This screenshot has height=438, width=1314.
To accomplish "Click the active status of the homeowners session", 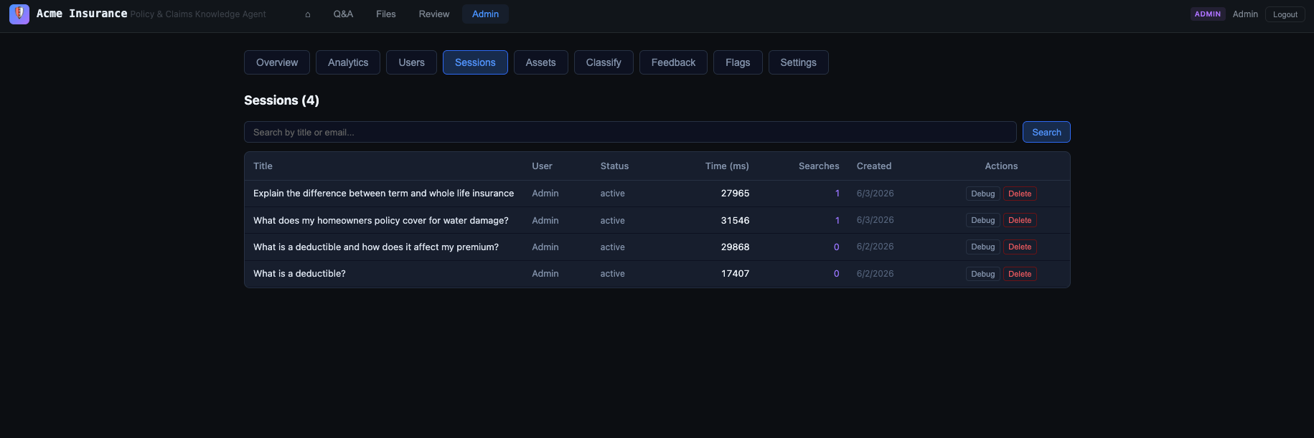I will coord(612,220).
